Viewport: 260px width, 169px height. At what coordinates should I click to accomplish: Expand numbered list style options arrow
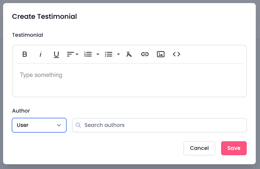[98, 54]
